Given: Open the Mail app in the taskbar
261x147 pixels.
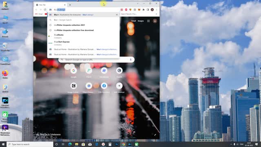Looking at the screenshot, I should tap(90, 144).
